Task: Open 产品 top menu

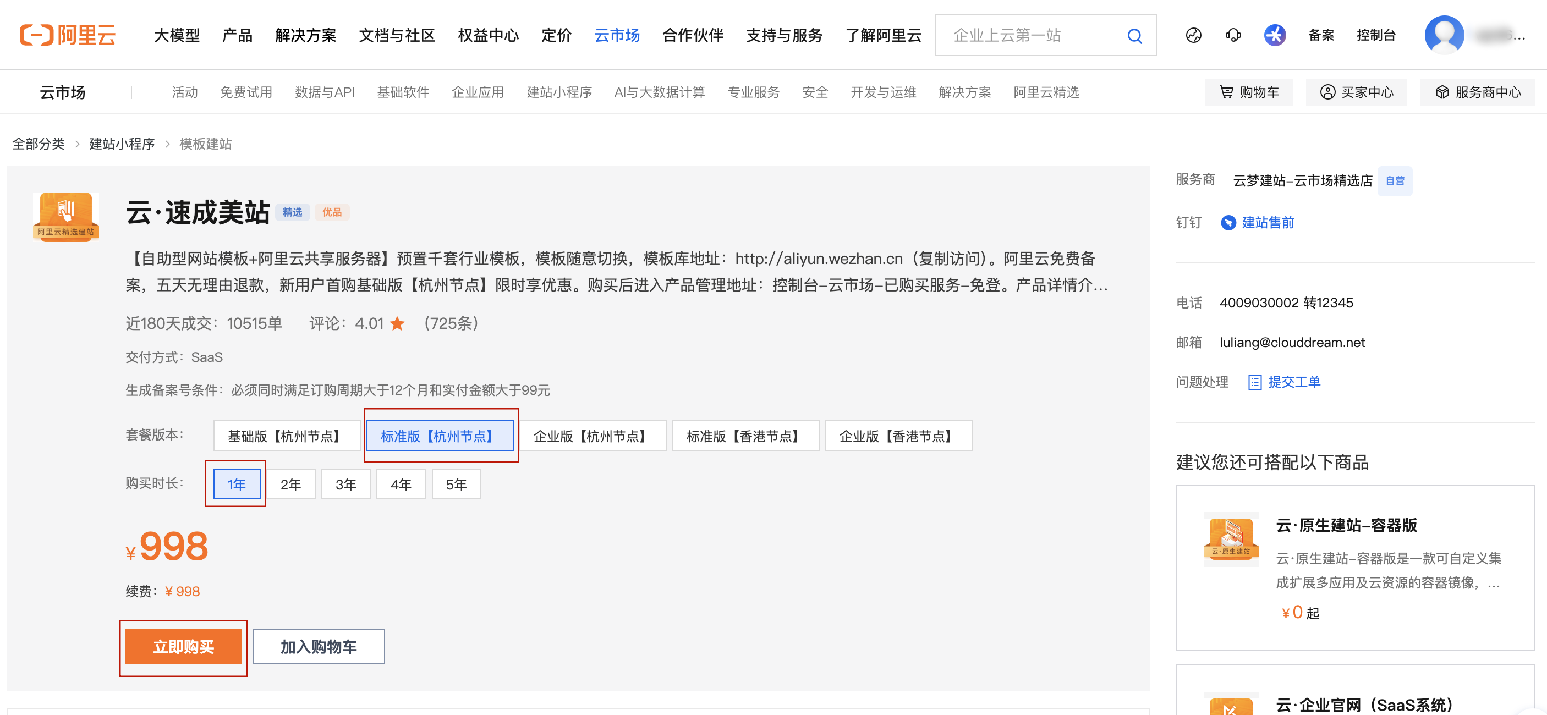Action: pos(237,35)
